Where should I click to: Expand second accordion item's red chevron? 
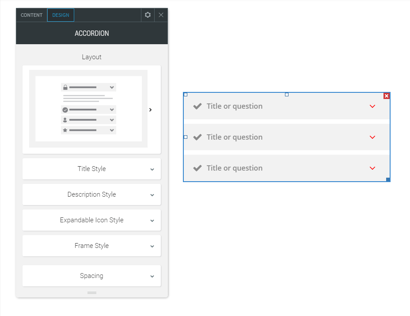[x=372, y=137]
